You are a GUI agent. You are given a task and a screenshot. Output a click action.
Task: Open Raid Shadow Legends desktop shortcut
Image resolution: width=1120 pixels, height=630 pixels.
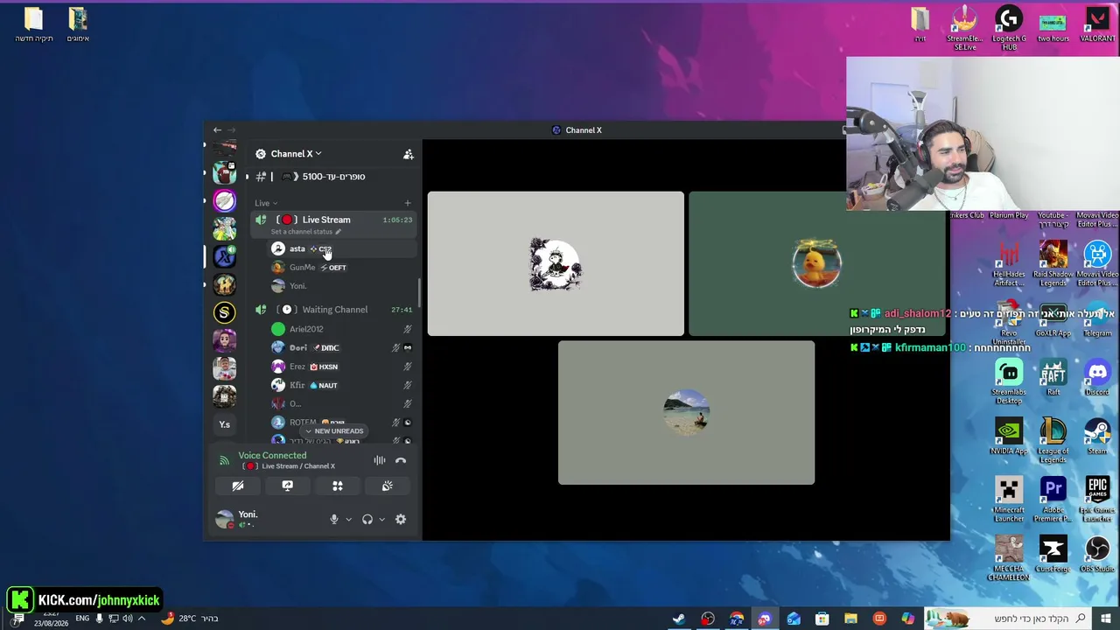(x=1053, y=263)
